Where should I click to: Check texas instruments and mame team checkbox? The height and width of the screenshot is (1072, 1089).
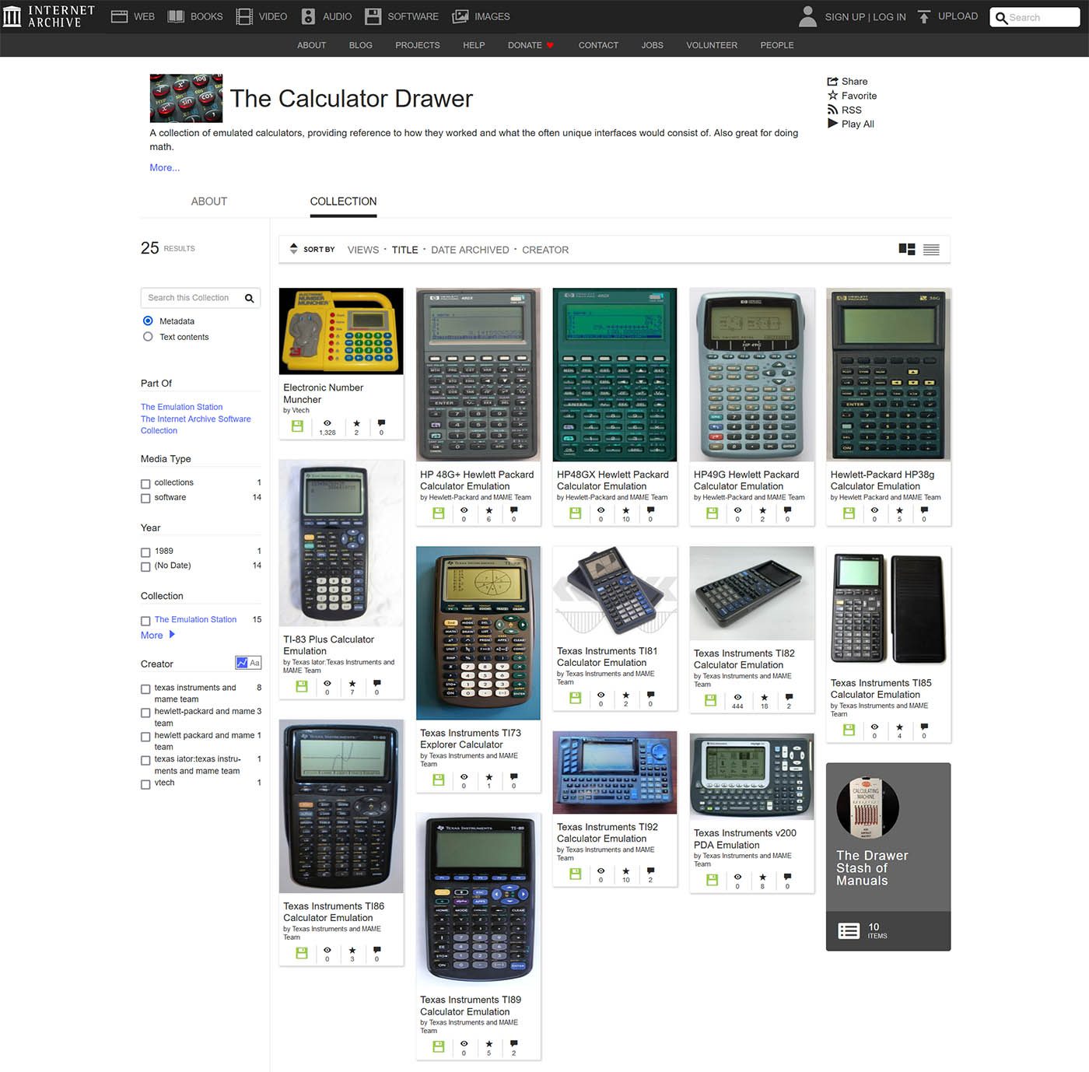pos(145,689)
